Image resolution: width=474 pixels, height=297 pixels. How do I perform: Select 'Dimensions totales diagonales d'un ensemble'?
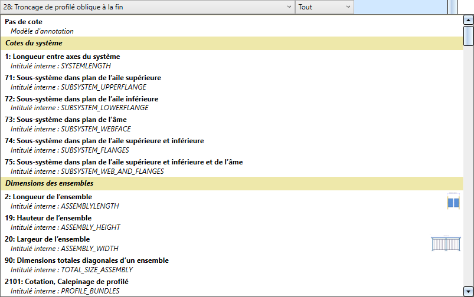coord(87,260)
